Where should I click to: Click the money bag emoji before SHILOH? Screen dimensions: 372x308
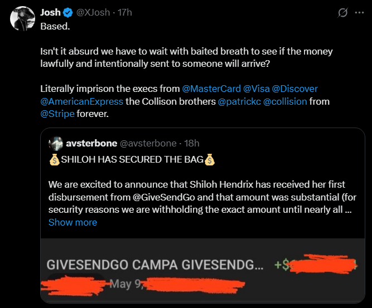click(x=54, y=160)
